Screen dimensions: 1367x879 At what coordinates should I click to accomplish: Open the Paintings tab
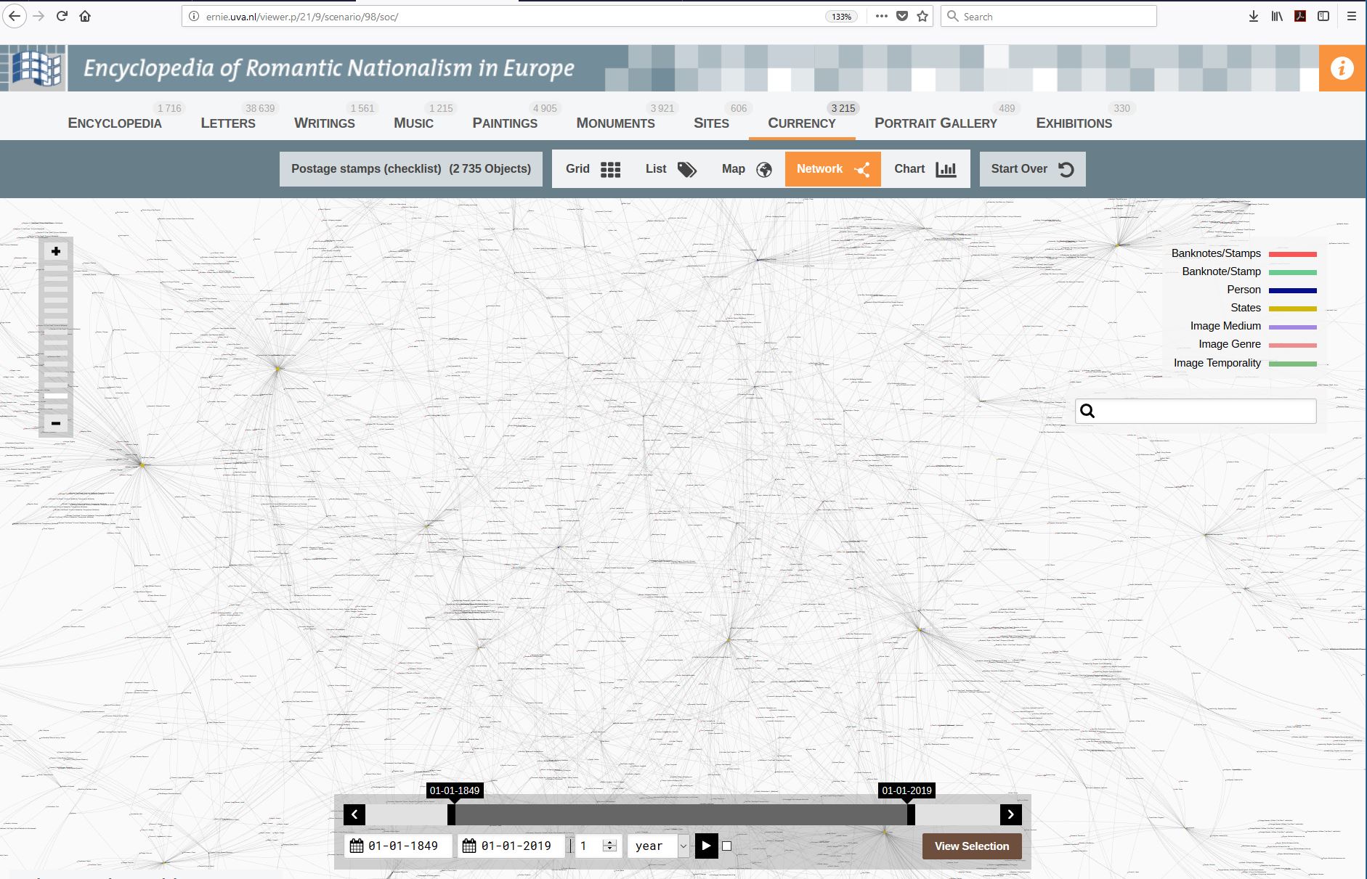[505, 123]
